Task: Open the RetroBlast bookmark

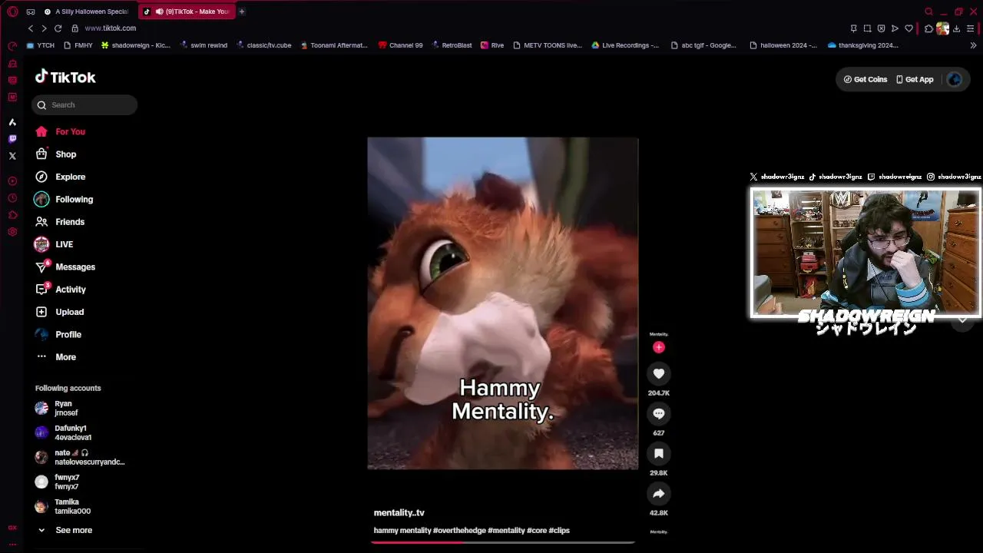Action: click(x=452, y=45)
